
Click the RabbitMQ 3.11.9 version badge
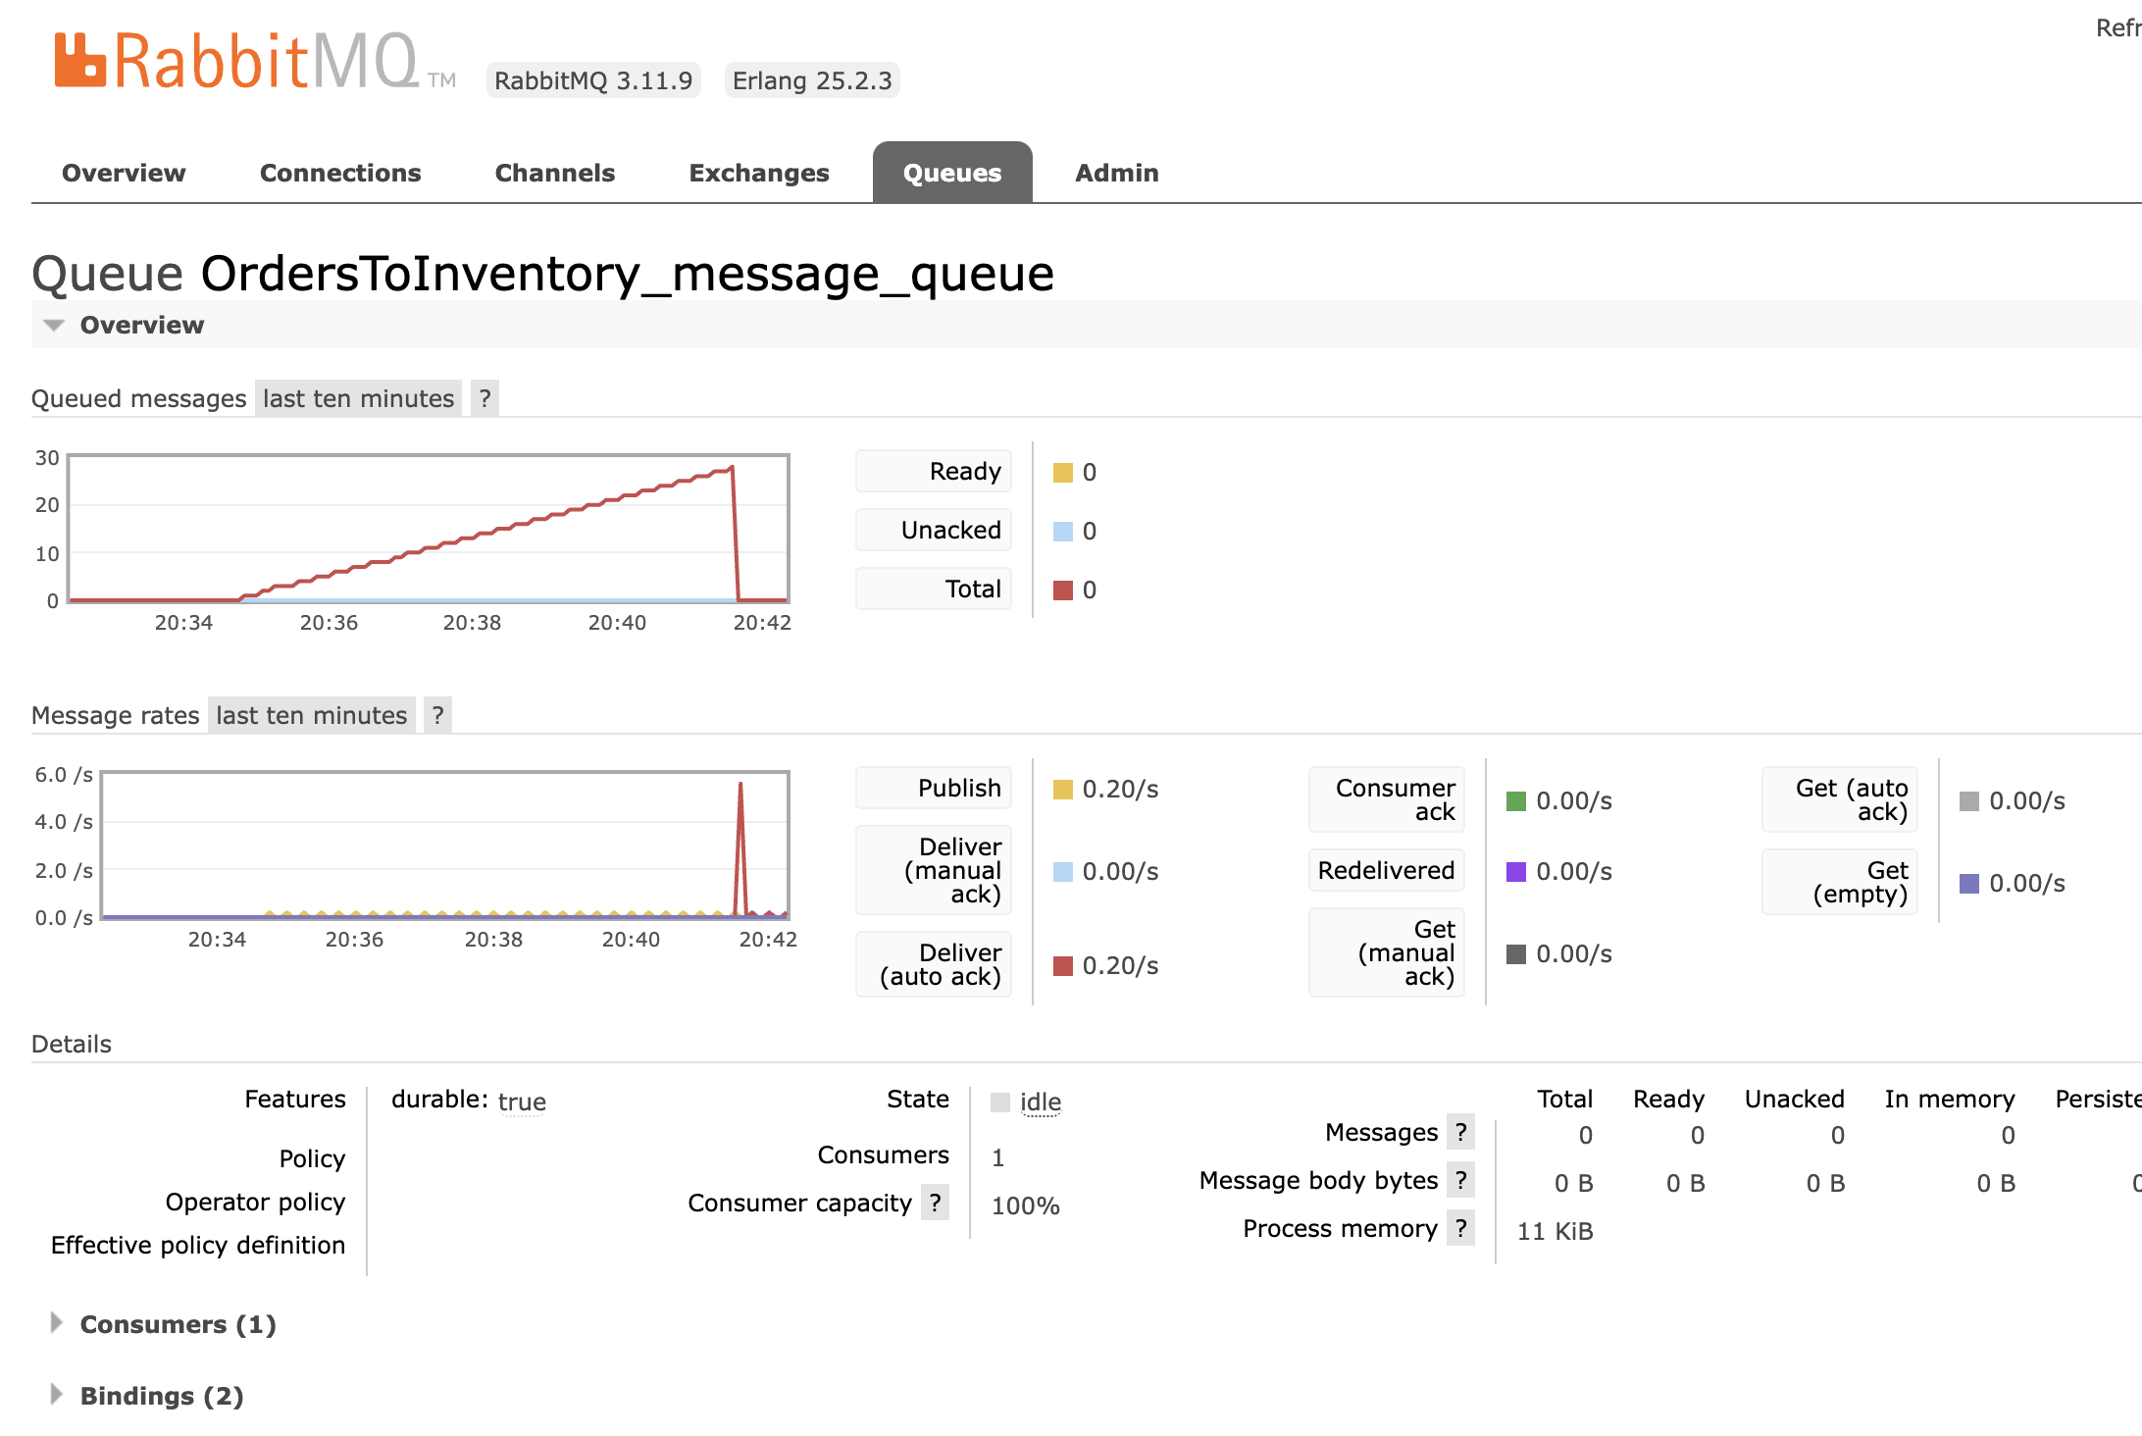593,80
